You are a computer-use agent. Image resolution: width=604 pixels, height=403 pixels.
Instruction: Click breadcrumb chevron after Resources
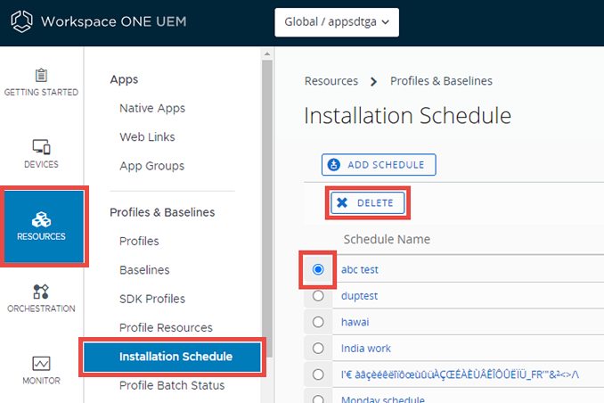[373, 81]
